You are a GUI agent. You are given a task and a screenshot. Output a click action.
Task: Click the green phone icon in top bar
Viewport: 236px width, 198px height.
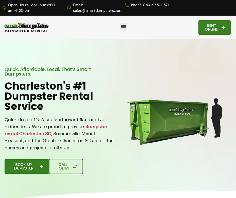pyautogui.click(x=127, y=5)
